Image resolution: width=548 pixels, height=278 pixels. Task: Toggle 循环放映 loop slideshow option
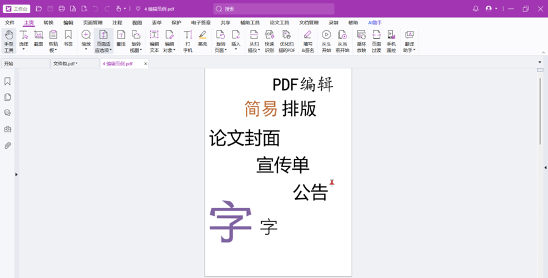(361, 41)
